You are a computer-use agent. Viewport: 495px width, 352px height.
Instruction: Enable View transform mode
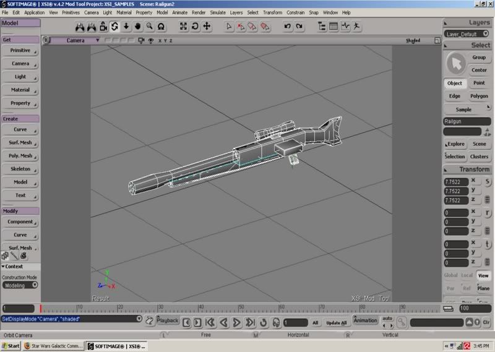483,276
